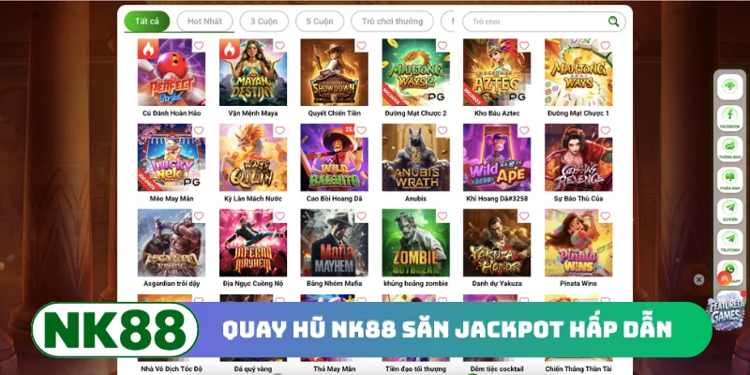Toggle heart on Pinata Wins
Viewport: 750px width, 375px height.
pos(606,216)
